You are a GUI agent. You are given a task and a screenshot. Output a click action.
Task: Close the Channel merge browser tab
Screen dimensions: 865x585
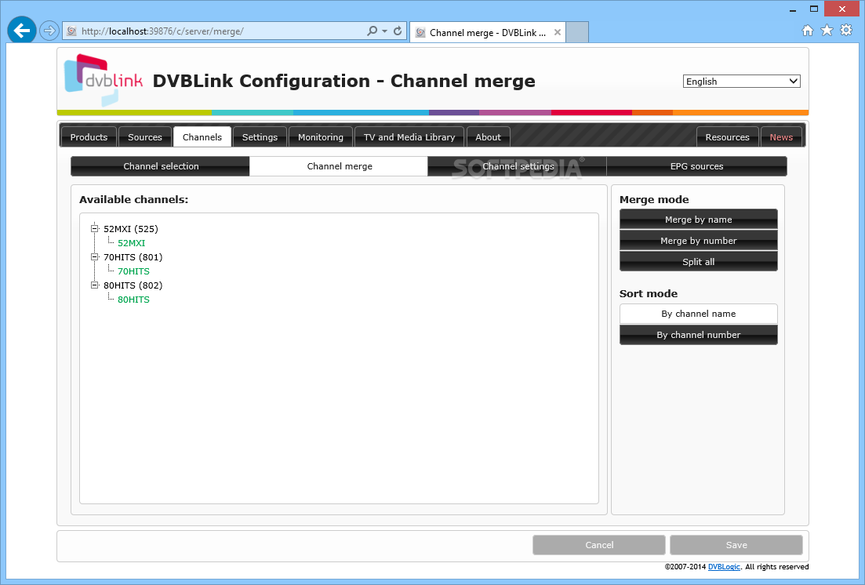(x=558, y=33)
